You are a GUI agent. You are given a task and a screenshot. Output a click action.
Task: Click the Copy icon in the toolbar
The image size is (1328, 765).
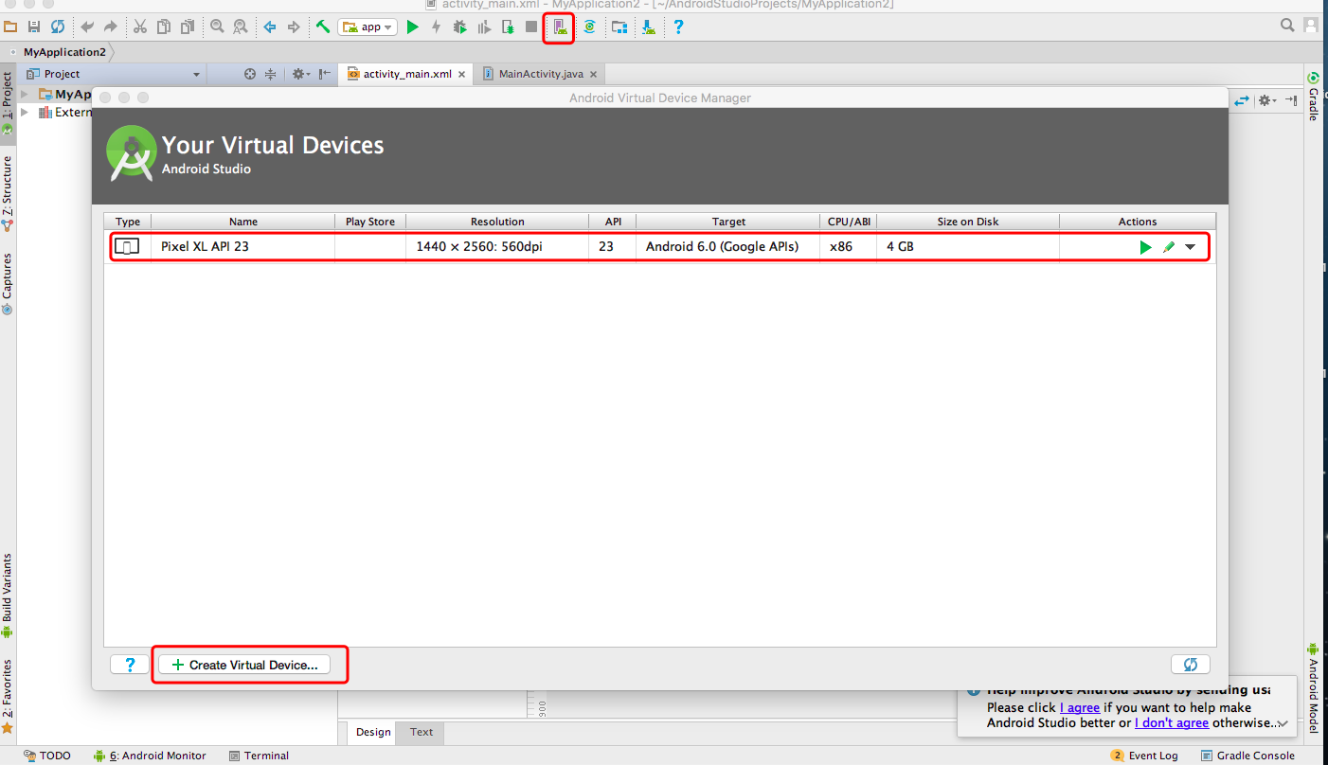point(163,27)
